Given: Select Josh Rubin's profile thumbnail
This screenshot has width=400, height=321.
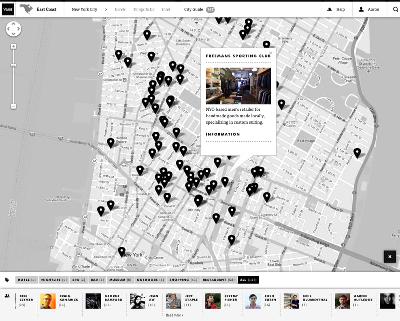Looking at the screenshot, I should click(x=253, y=301).
